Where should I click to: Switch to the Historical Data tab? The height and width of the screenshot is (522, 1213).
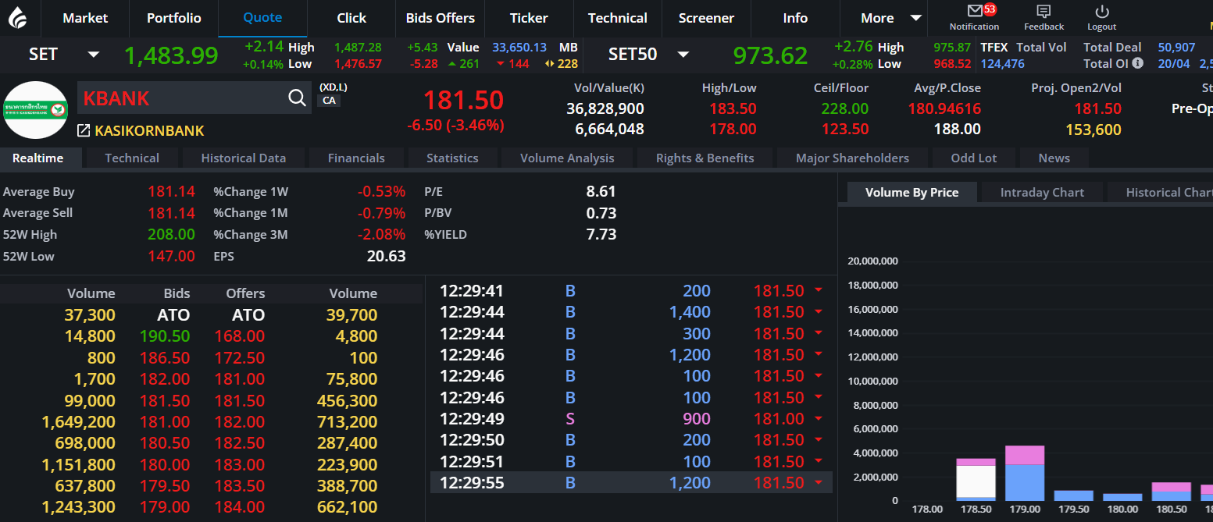coord(243,158)
